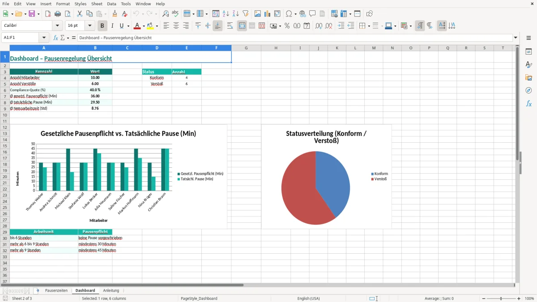This screenshot has width=537, height=302.
Task: Open Function Wizard icon
Action: (55, 38)
